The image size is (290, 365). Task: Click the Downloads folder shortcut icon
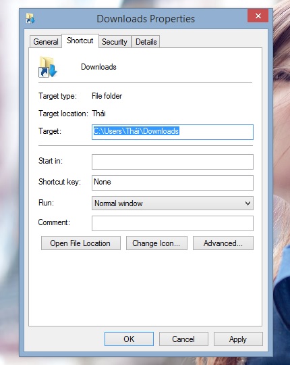[48, 67]
